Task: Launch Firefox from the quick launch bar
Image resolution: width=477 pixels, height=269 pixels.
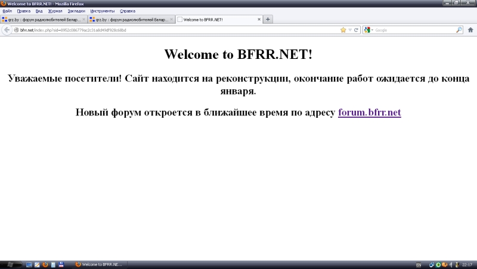Action: click(45, 264)
